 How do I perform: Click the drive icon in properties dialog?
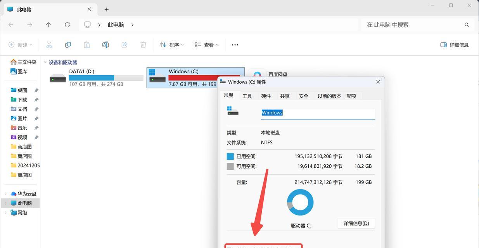pos(233,111)
